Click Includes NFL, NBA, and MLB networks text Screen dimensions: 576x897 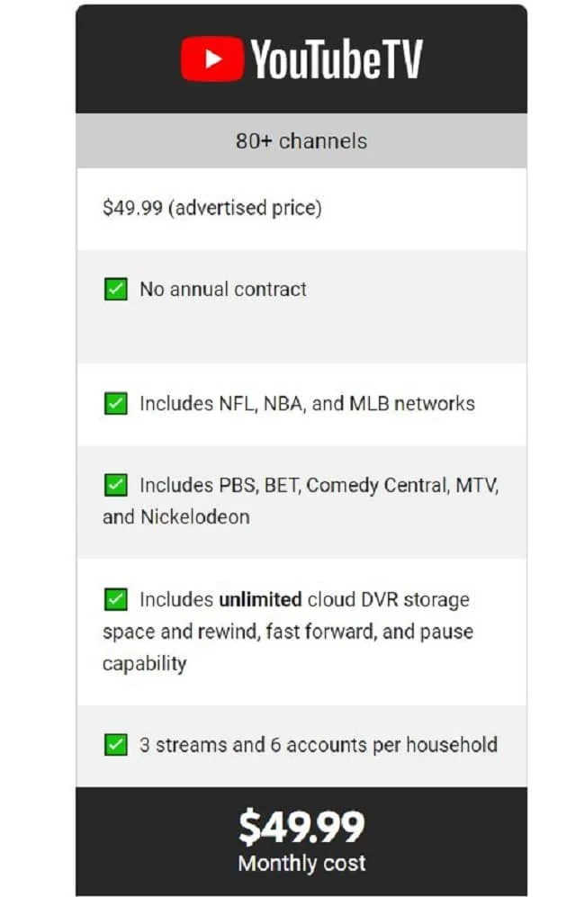[307, 403]
